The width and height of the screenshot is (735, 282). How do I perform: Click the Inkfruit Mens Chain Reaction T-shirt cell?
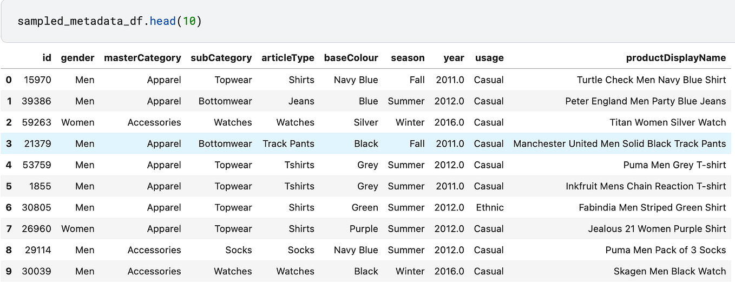click(x=646, y=186)
